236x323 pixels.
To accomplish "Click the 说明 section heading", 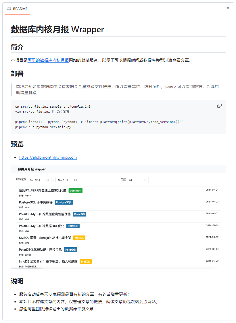I will coord(17,281).
